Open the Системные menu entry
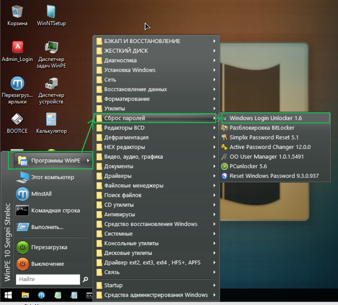Image resolution: width=338 pixels, height=305 pixels. point(156,234)
